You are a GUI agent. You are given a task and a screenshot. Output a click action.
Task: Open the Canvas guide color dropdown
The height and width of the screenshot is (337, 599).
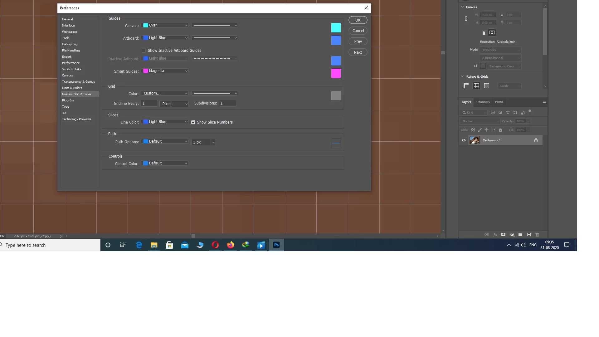pyautogui.click(x=165, y=25)
